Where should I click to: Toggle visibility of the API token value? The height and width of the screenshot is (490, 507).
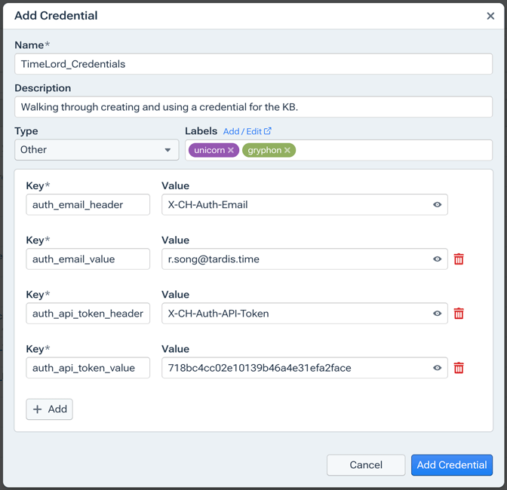coord(437,368)
